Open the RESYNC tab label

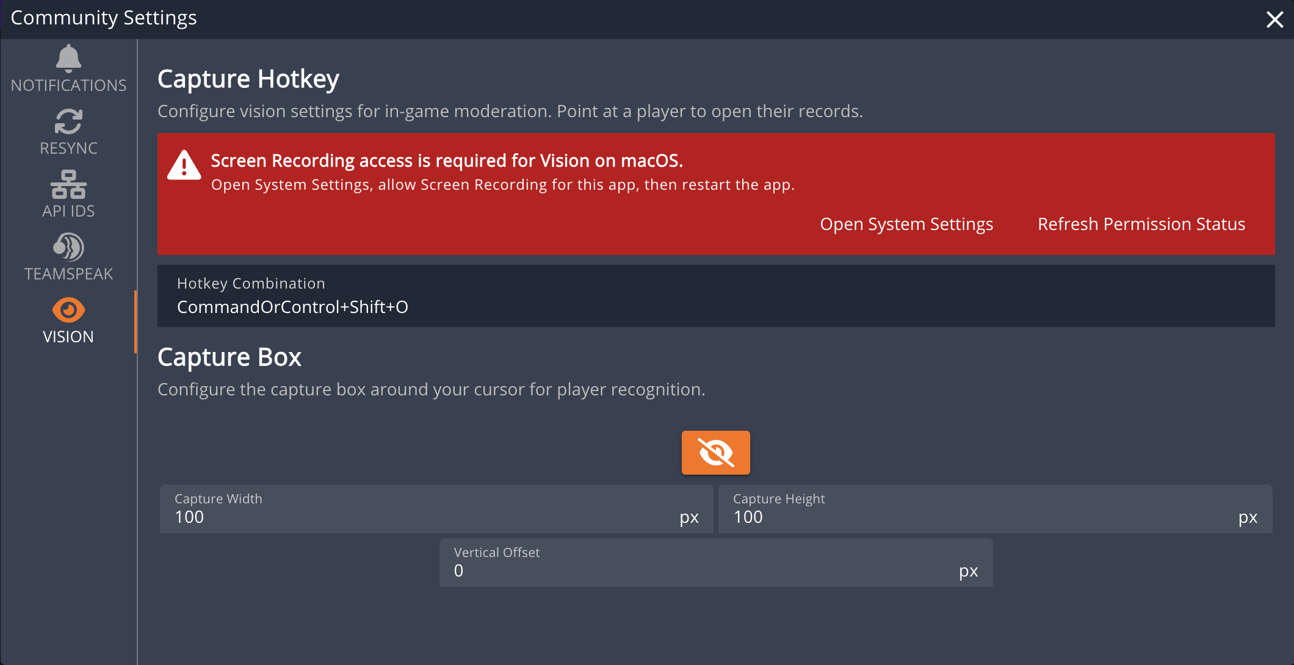point(68,148)
